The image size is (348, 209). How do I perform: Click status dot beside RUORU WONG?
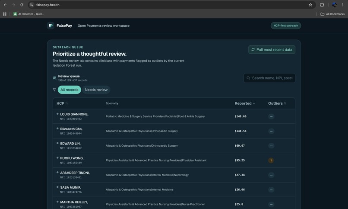[x=57, y=158]
